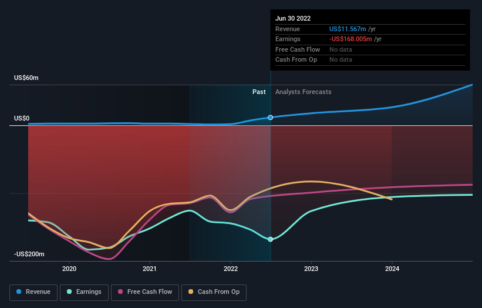Click the 2023 x-axis label
The width and height of the screenshot is (482, 308).
pos(311,269)
